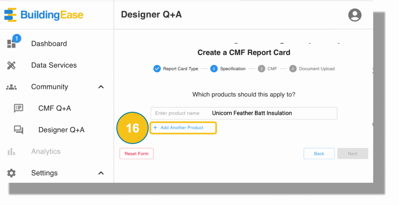This screenshot has width=399, height=205.
Task: Go back with the Back button
Action: (319, 153)
